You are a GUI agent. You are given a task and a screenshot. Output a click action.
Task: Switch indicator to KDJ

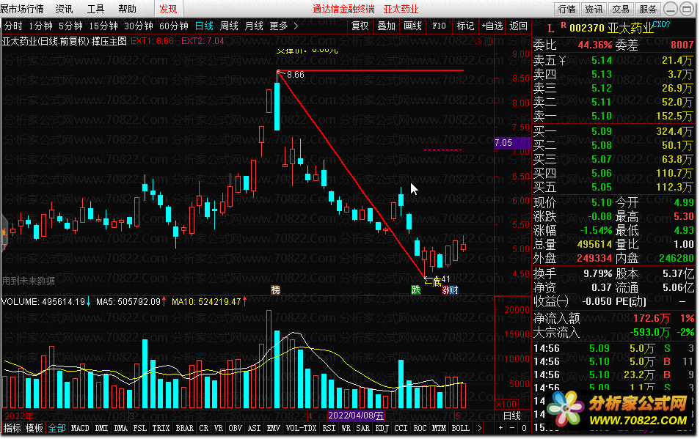point(382,428)
